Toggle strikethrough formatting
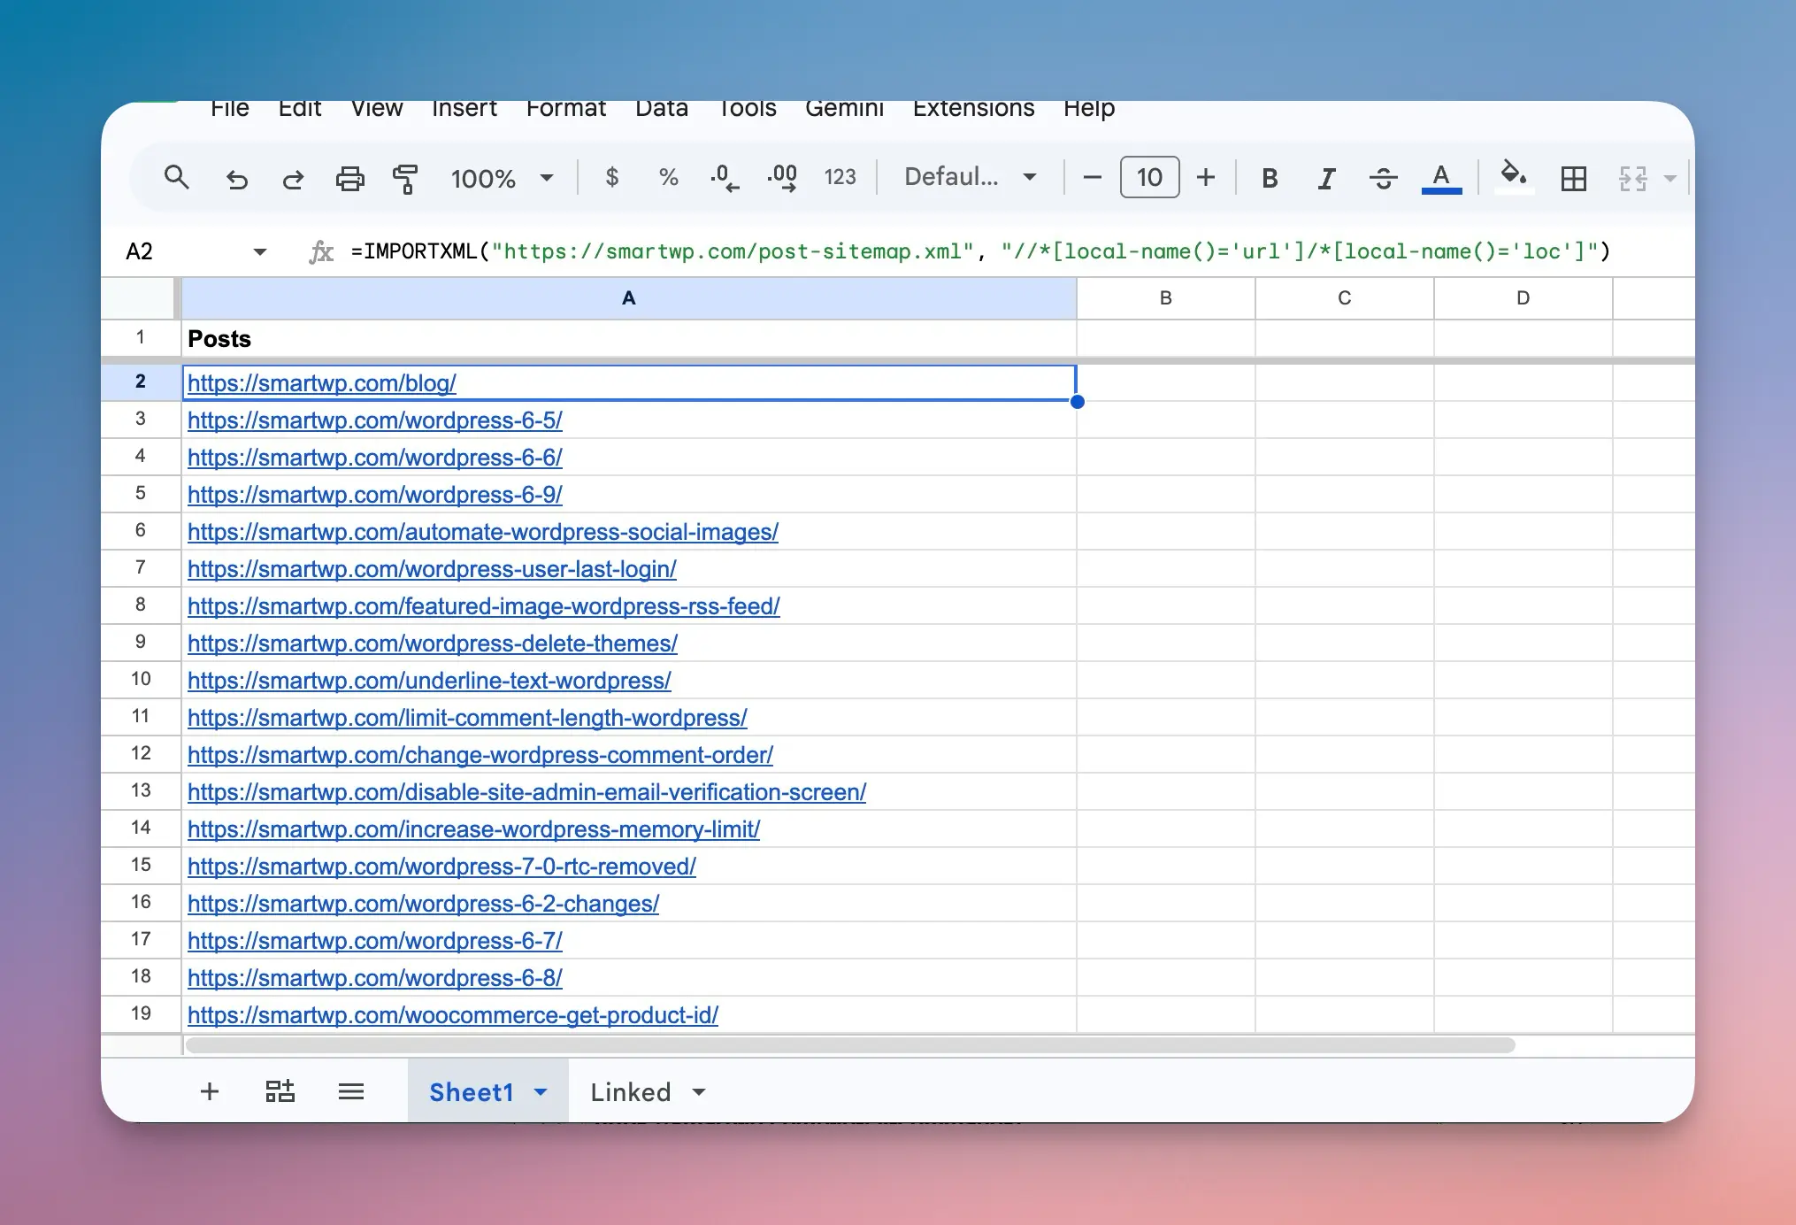The height and width of the screenshot is (1225, 1796). (x=1383, y=178)
